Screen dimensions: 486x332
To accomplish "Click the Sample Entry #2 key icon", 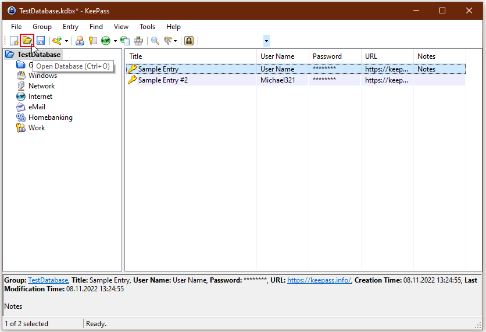I will (133, 80).
